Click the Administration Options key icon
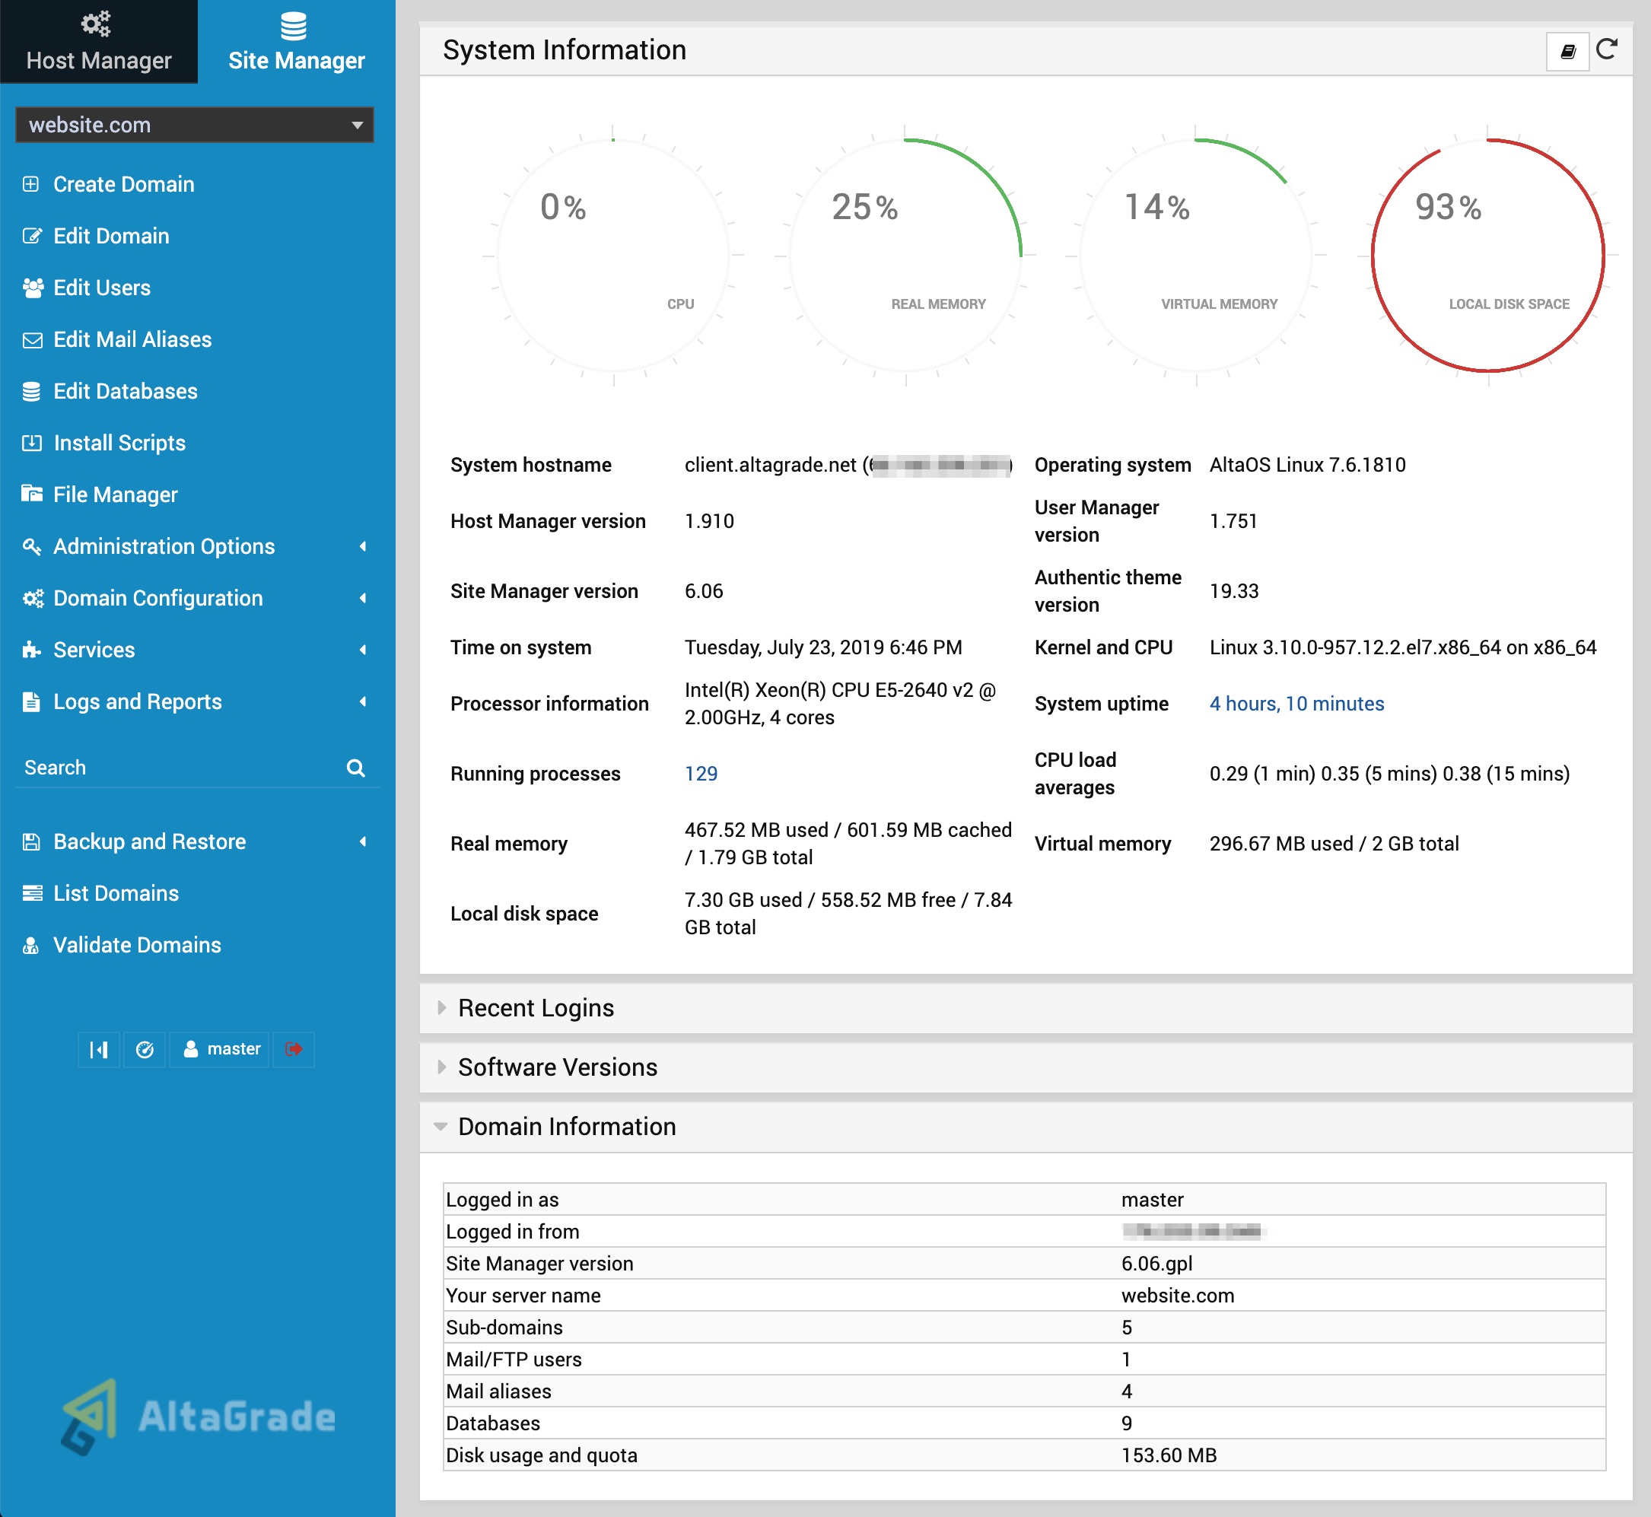 [x=31, y=546]
